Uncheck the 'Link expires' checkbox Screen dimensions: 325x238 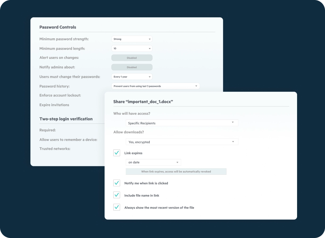tap(116, 153)
